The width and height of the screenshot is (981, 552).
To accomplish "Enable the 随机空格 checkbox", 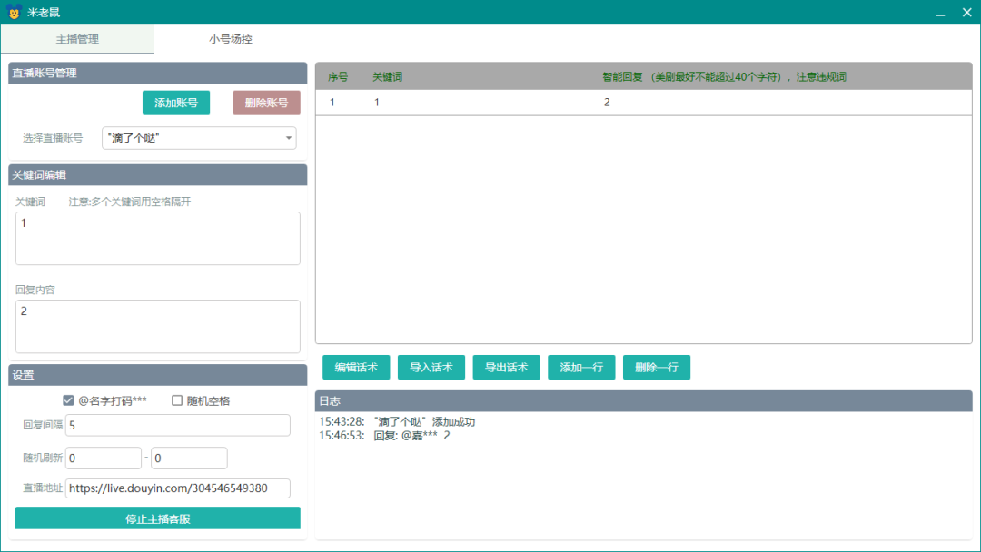I will pos(178,400).
